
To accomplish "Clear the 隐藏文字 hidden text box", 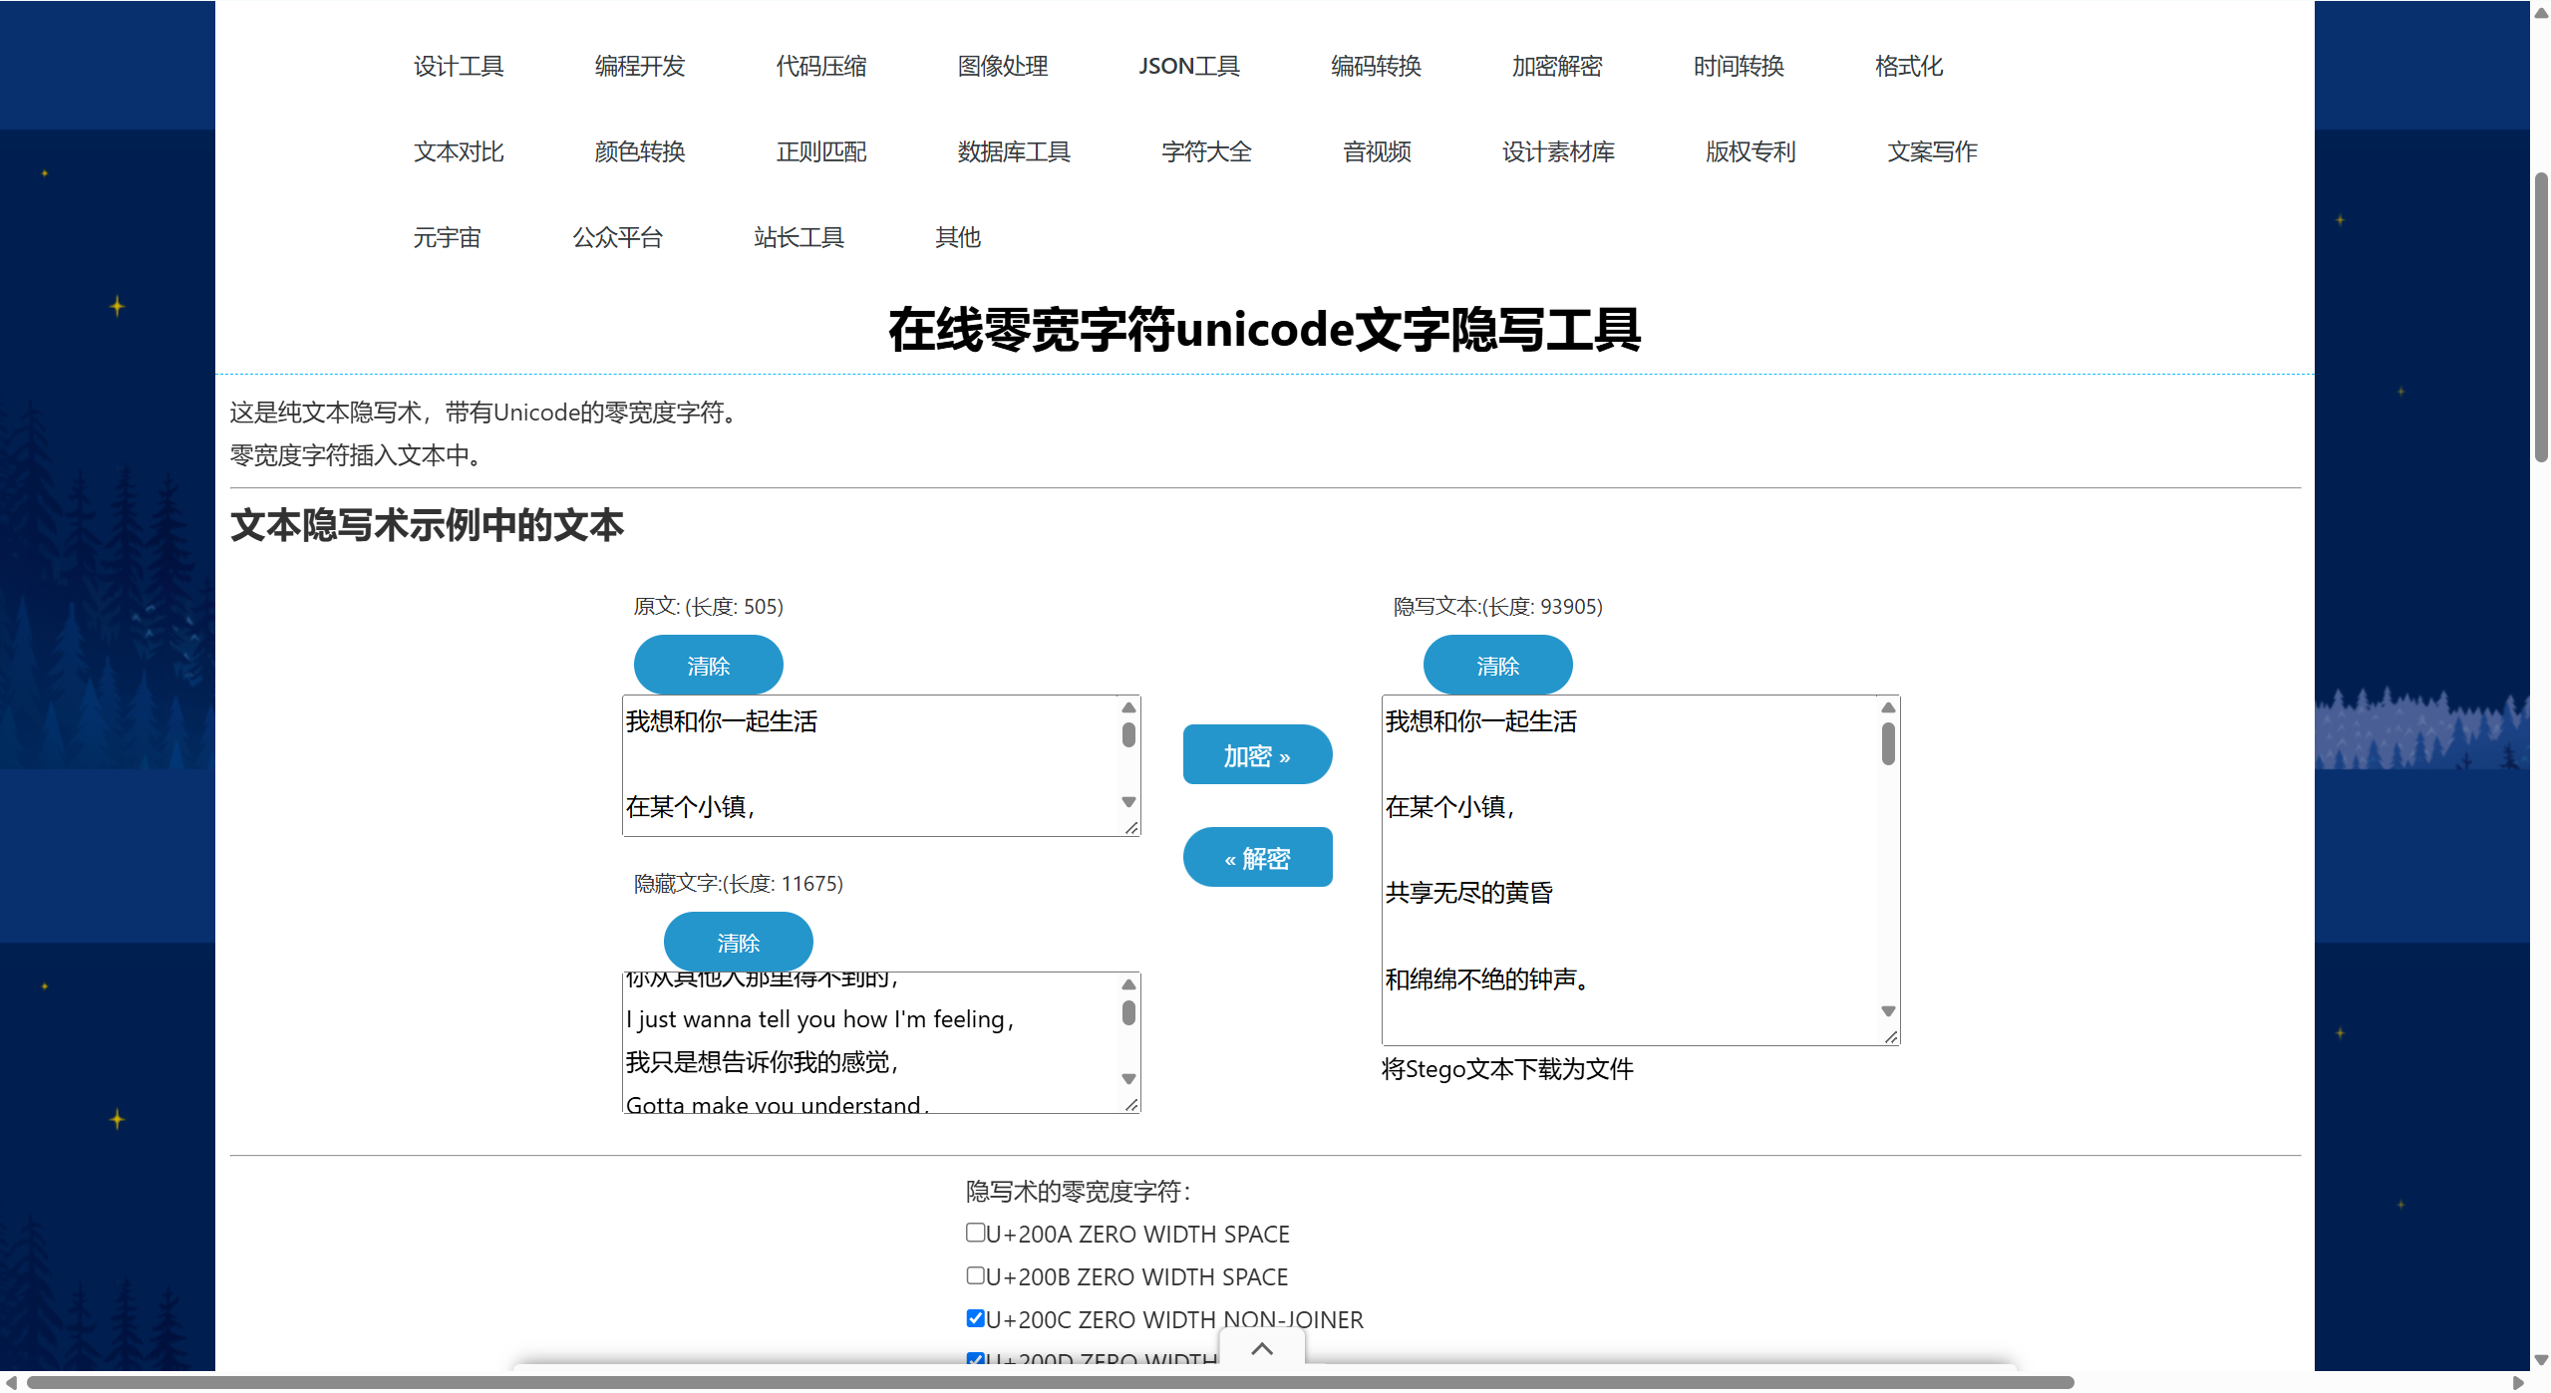I will click(x=738, y=943).
